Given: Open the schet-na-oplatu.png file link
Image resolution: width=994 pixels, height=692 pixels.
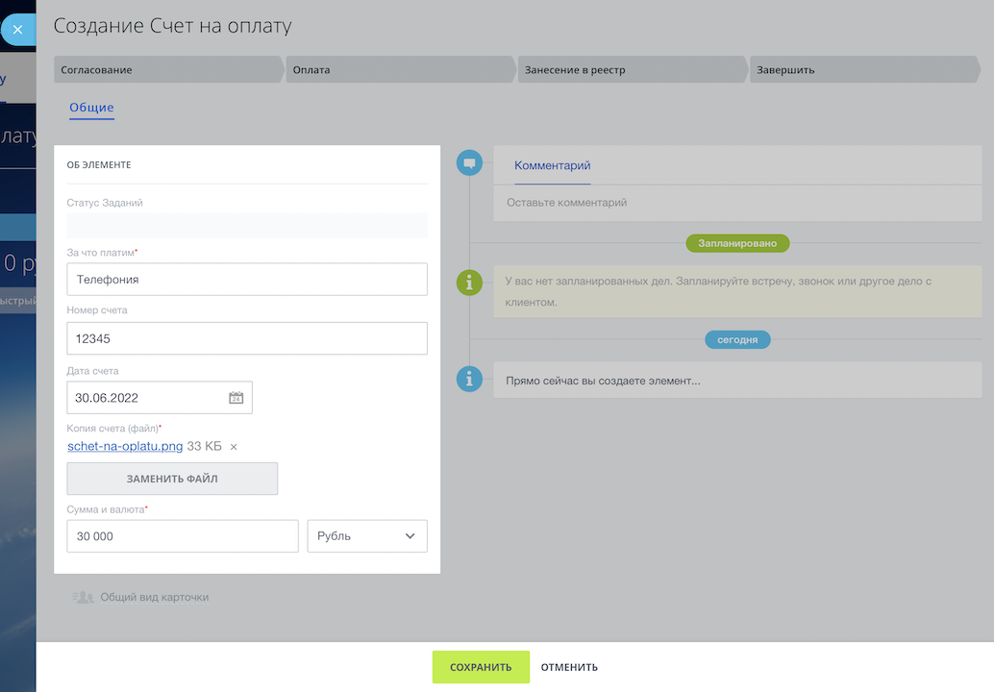Looking at the screenshot, I should click(125, 446).
